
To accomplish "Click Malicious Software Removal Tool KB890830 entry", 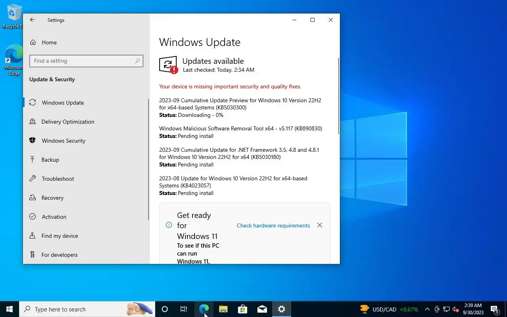I will pos(240,129).
